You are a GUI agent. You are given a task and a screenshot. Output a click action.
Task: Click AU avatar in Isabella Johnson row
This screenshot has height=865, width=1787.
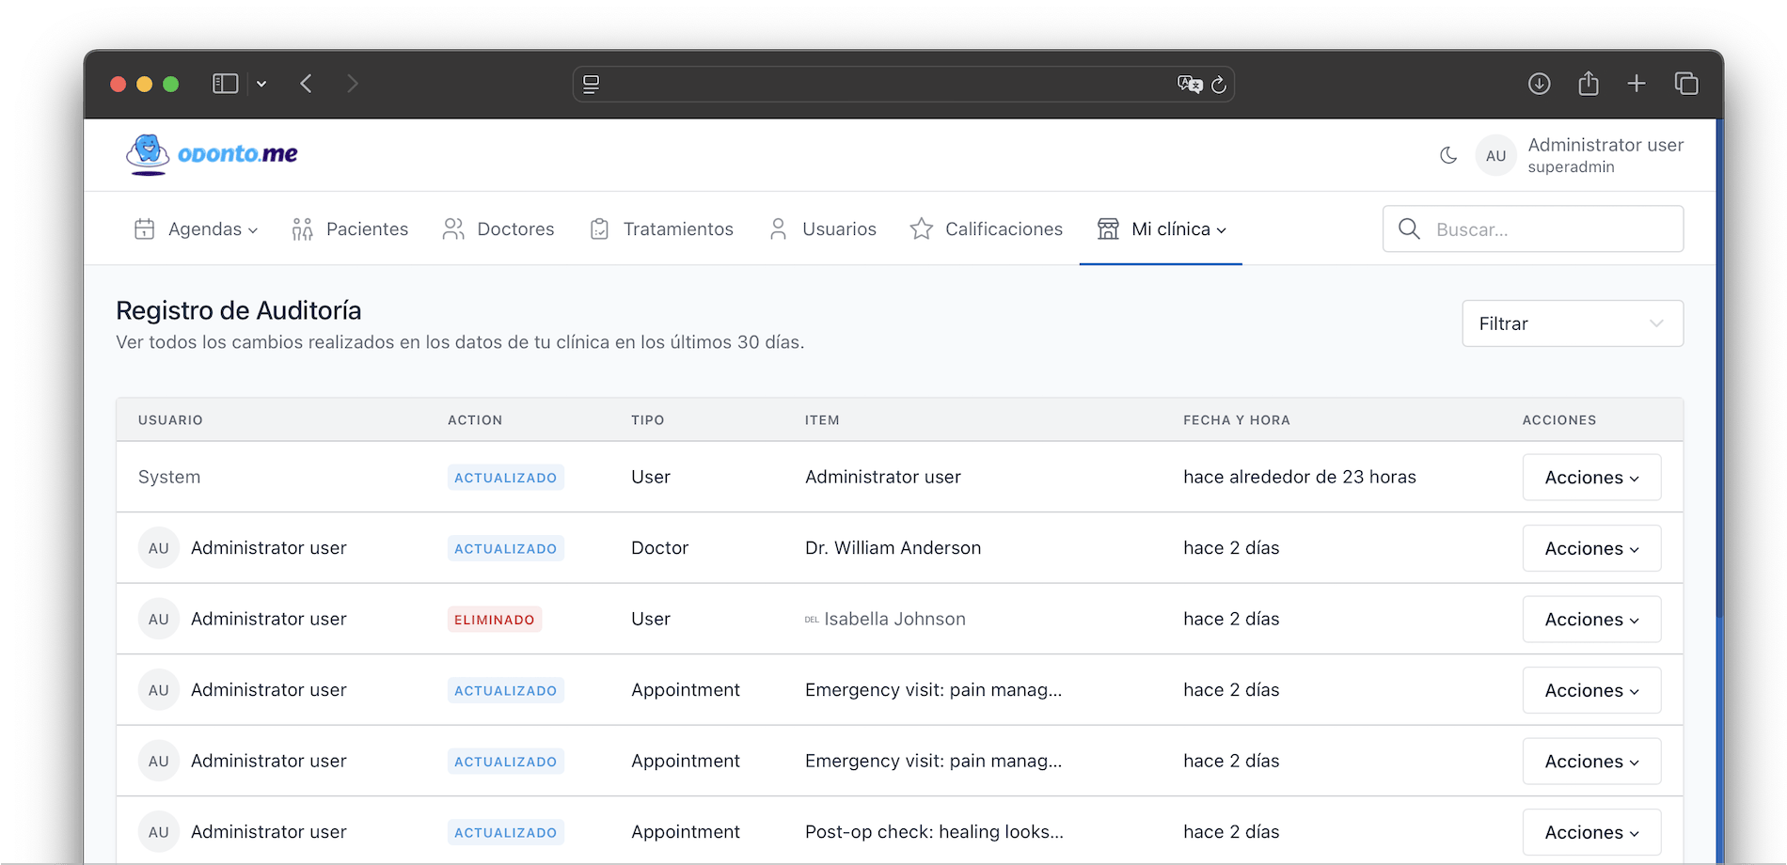tap(159, 620)
